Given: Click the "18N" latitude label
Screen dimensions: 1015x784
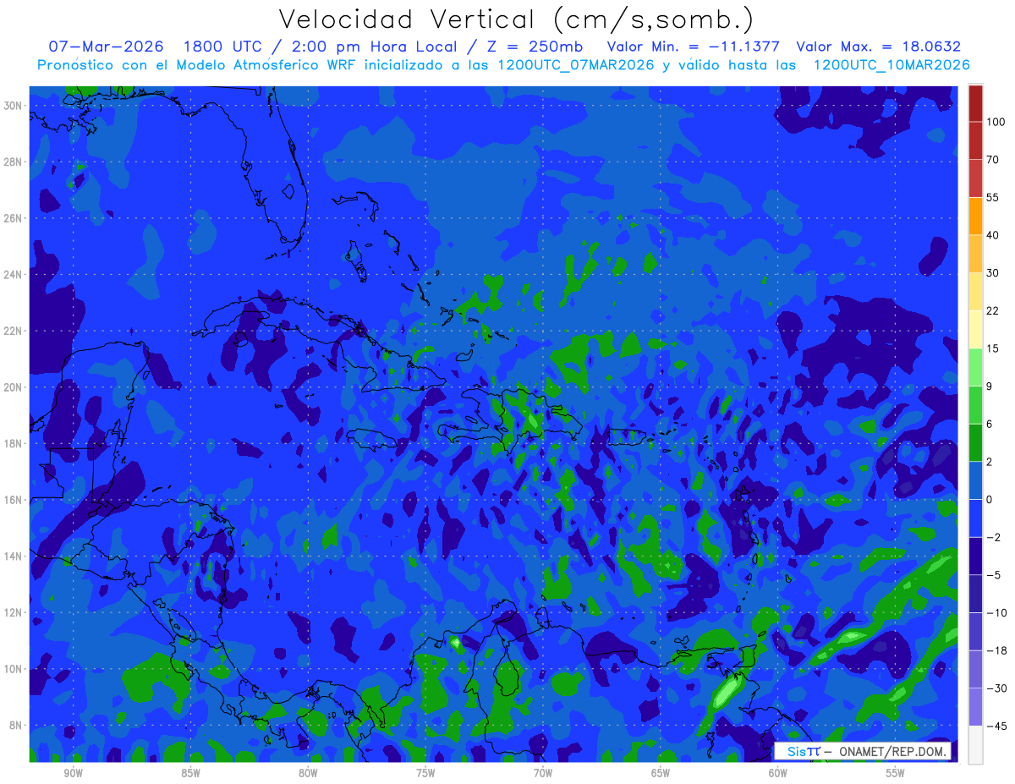Looking at the screenshot, I should coord(14,443).
